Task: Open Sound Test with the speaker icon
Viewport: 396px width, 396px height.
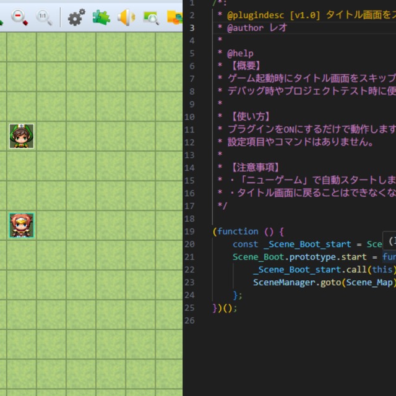Action: click(126, 17)
